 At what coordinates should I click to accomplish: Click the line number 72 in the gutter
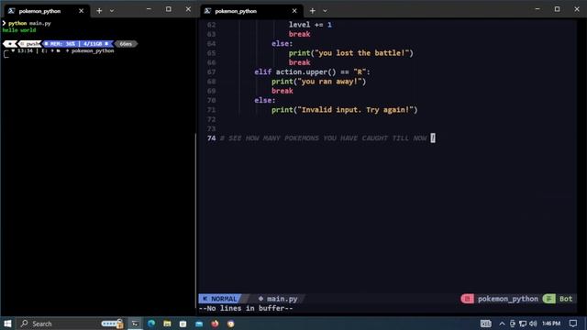[212, 119]
